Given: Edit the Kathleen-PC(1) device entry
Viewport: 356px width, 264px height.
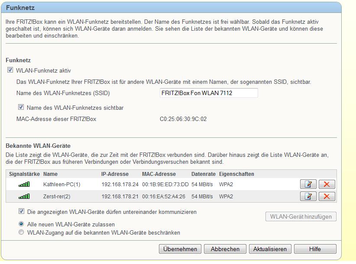Looking at the screenshot, I should (308, 184).
